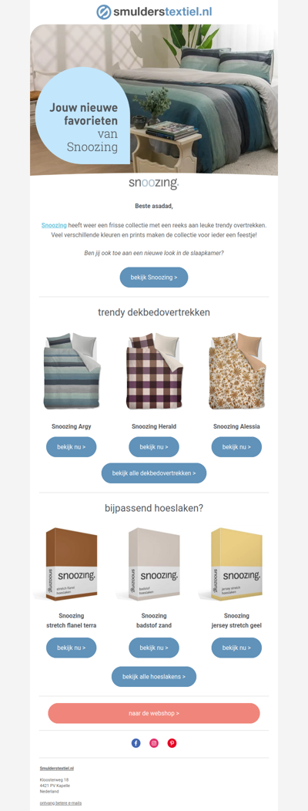Click the Snoozing brand logo below banner
The height and width of the screenshot is (811, 308).
[154, 183]
